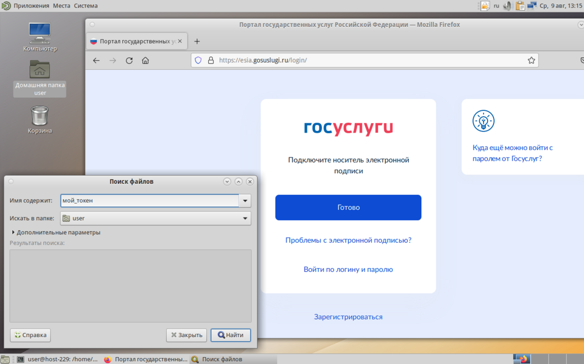Click Закрыть in file search dialog
Viewport: 584px width, 364px height.
tap(187, 335)
